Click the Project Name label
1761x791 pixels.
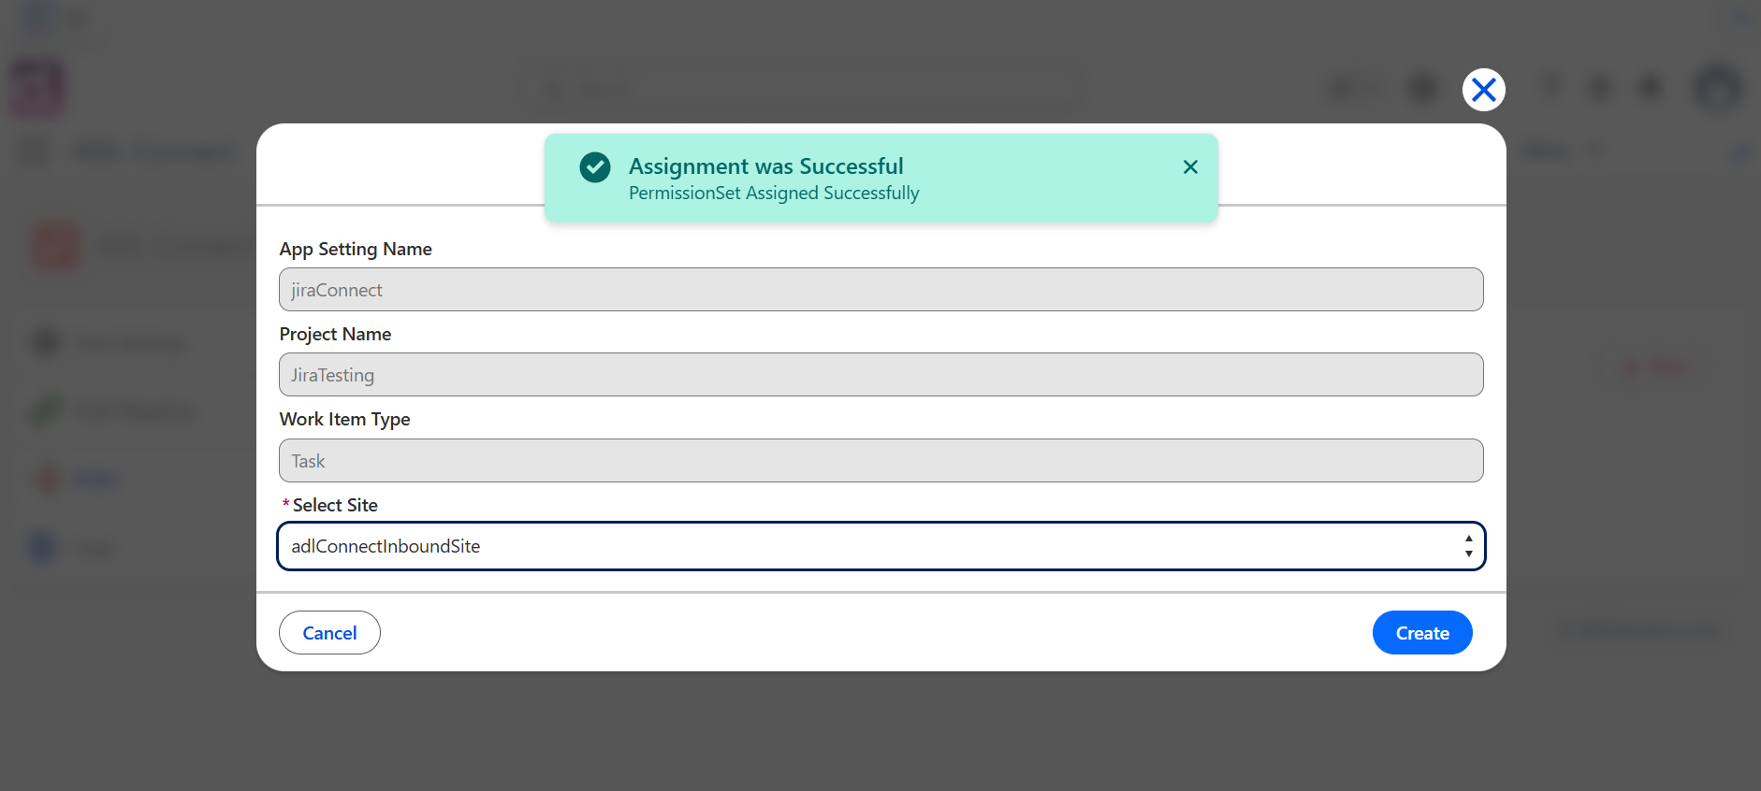335,334
